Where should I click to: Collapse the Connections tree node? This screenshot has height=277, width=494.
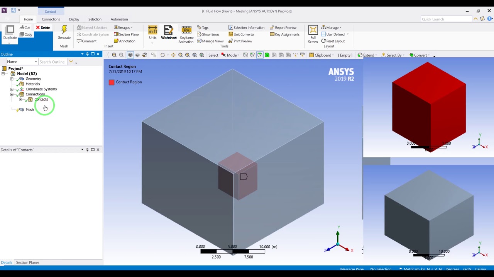point(12,94)
